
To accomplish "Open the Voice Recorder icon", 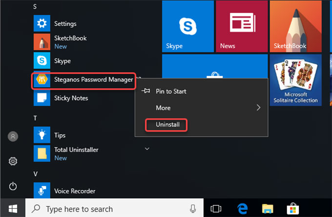I will tap(42, 190).
